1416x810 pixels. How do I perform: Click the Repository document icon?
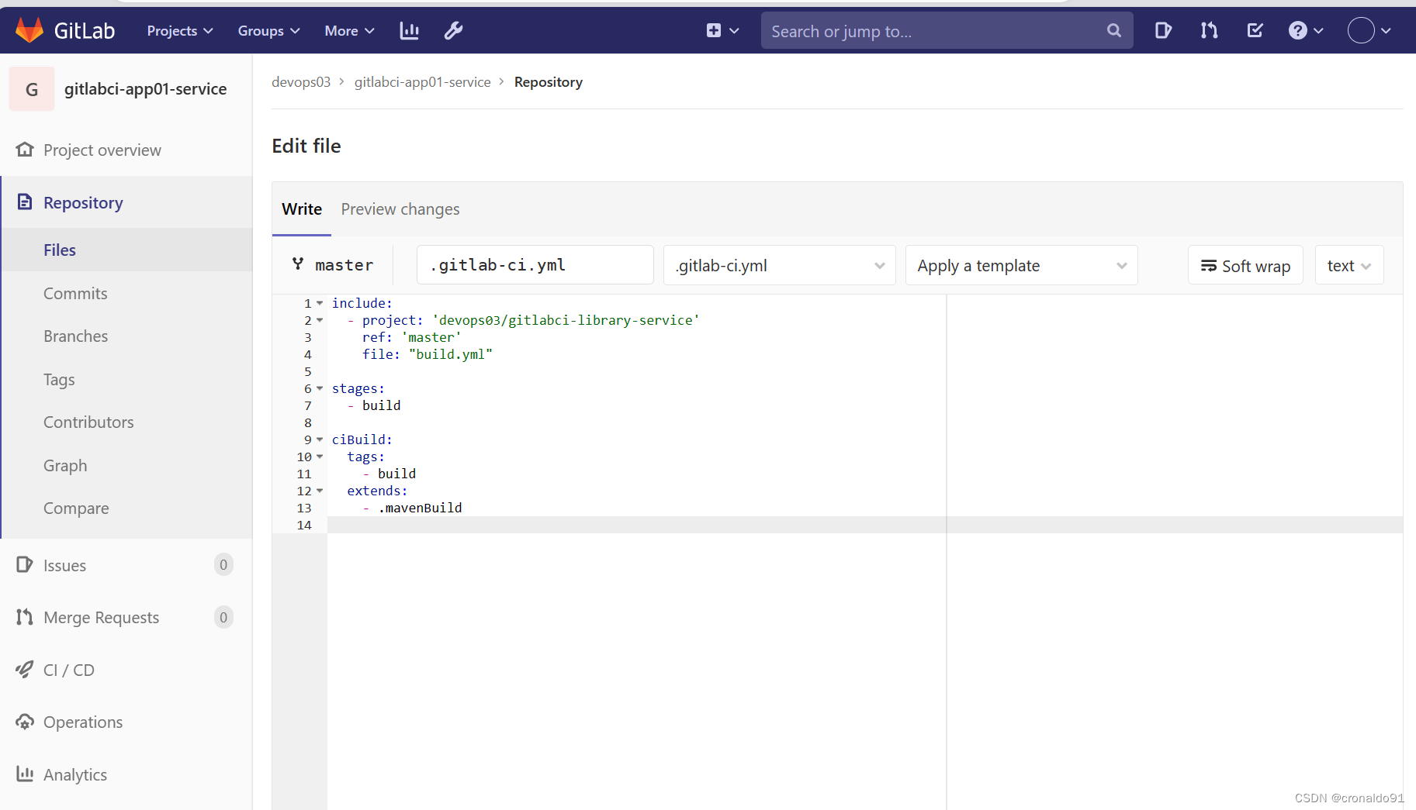tap(25, 202)
